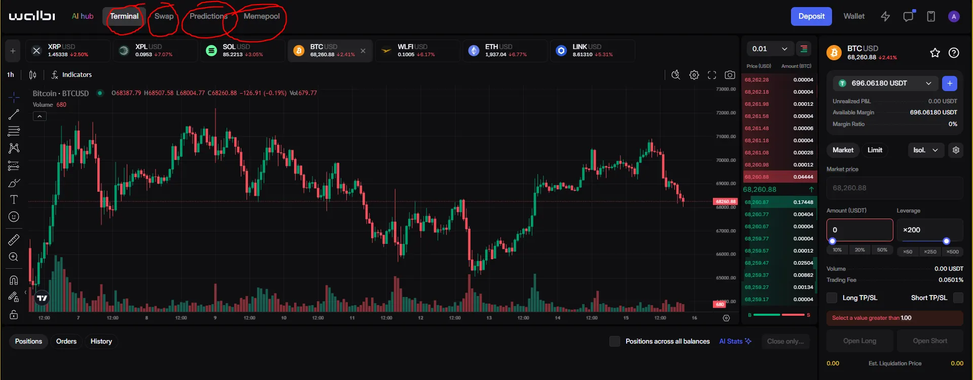Select the Market order type

pyautogui.click(x=843, y=150)
